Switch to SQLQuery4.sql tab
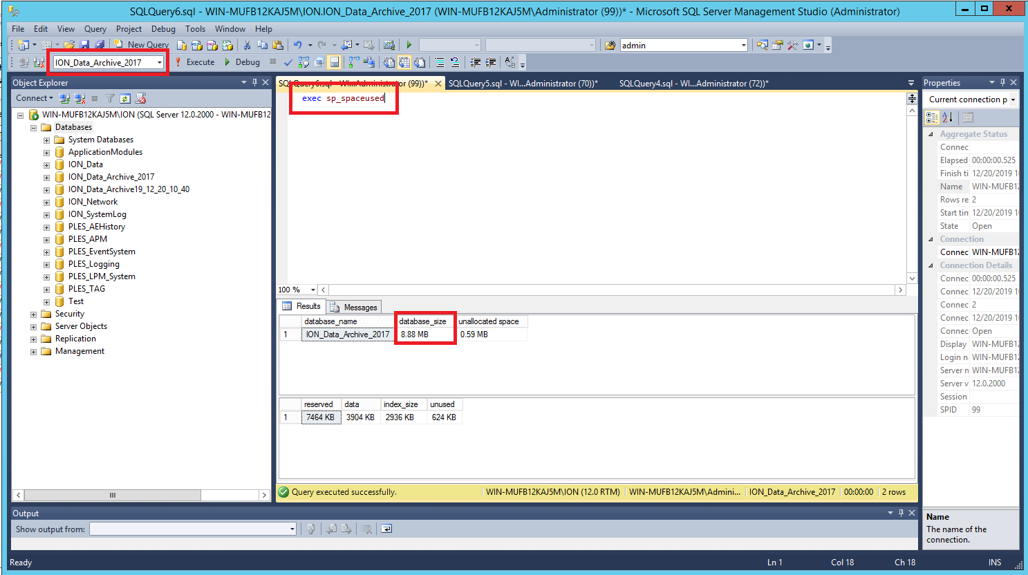 click(x=693, y=84)
